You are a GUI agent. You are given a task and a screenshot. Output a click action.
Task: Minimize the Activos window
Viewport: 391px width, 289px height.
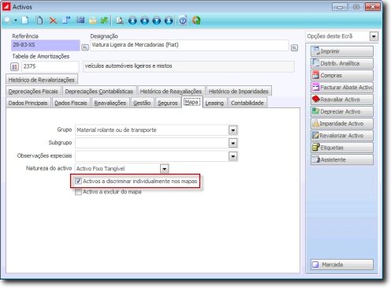tap(340, 7)
